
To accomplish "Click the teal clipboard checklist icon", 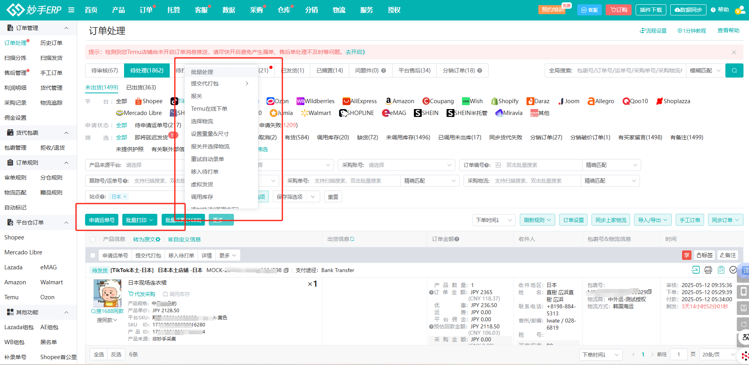I will 721,270.
